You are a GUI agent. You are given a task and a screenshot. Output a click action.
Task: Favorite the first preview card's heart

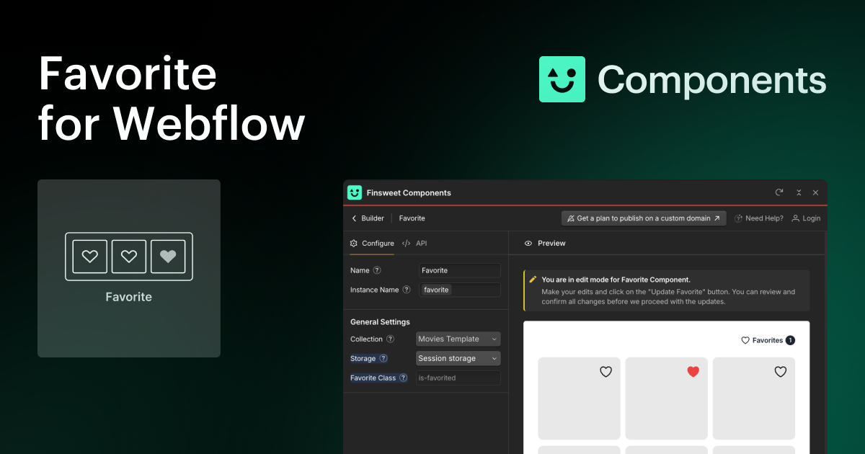point(606,372)
